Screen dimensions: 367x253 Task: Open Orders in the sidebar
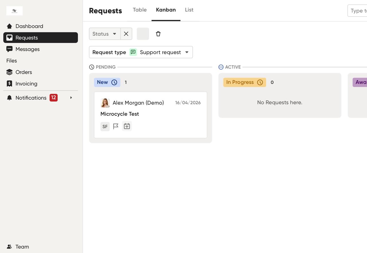click(40, 72)
